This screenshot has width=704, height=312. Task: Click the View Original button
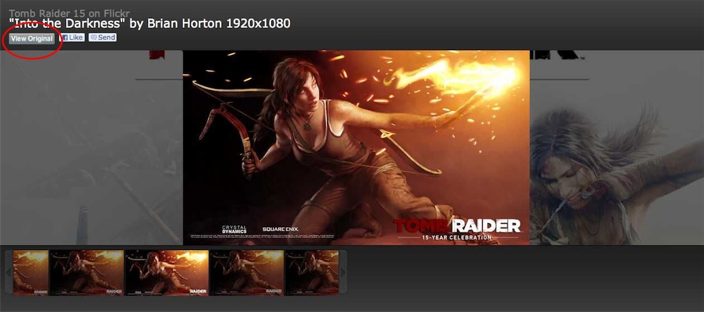(x=32, y=39)
